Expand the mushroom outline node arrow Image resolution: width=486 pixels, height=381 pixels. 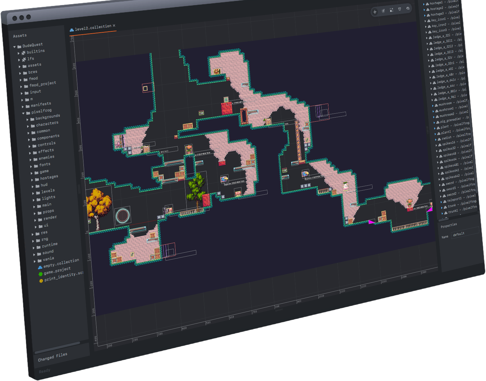(x=433, y=105)
